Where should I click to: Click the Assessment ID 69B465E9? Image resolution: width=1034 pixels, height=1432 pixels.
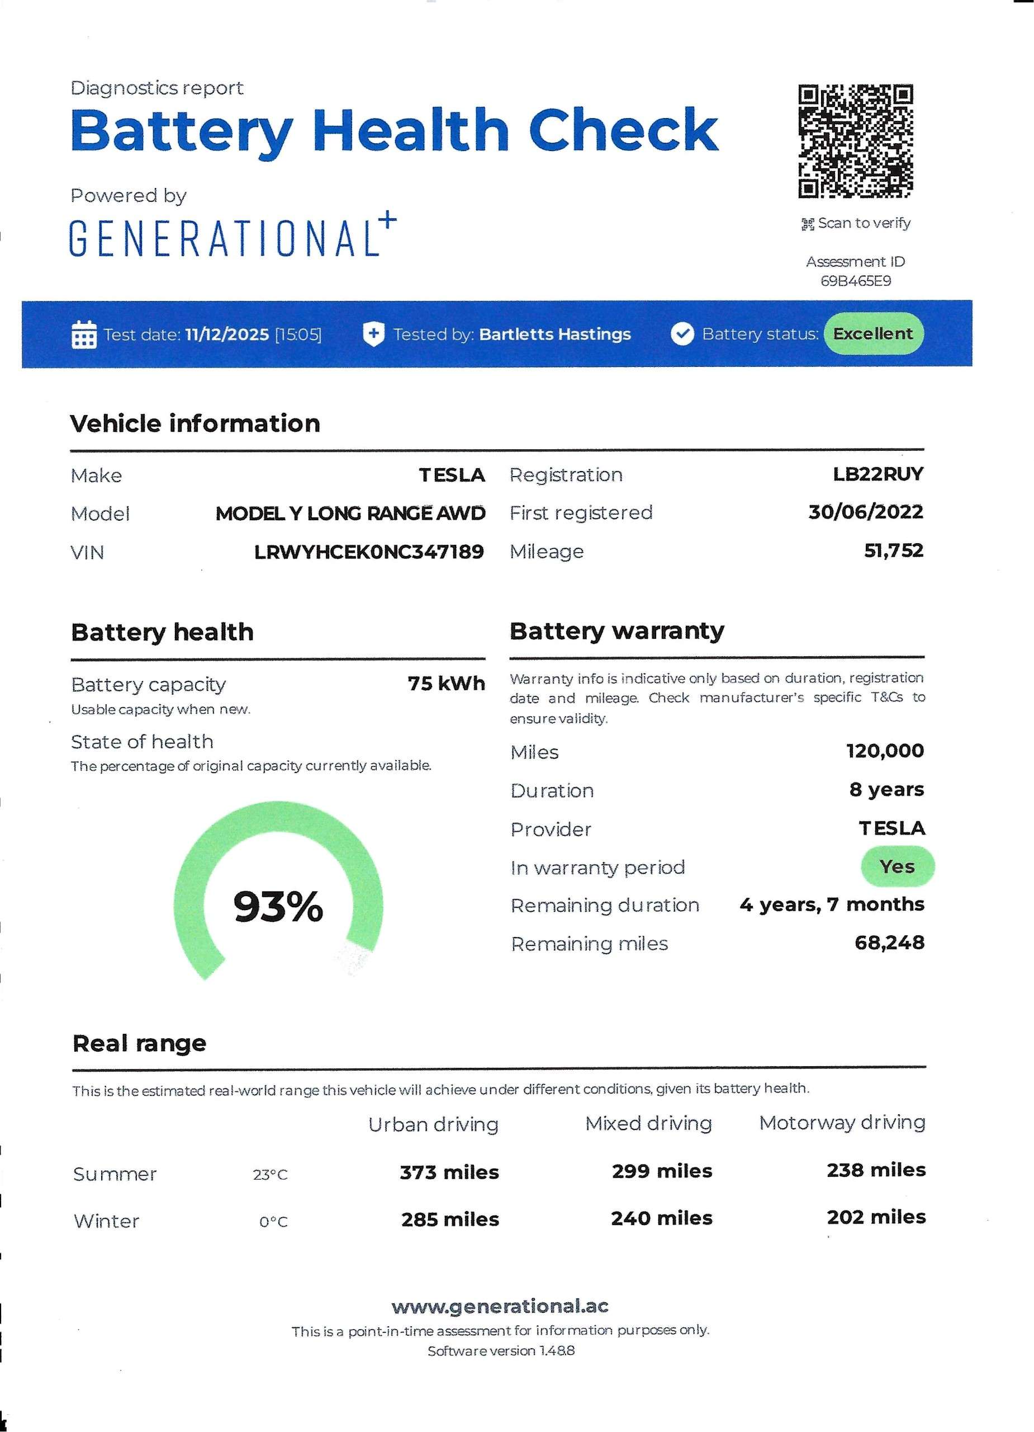pyautogui.click(x=856, y=281)
